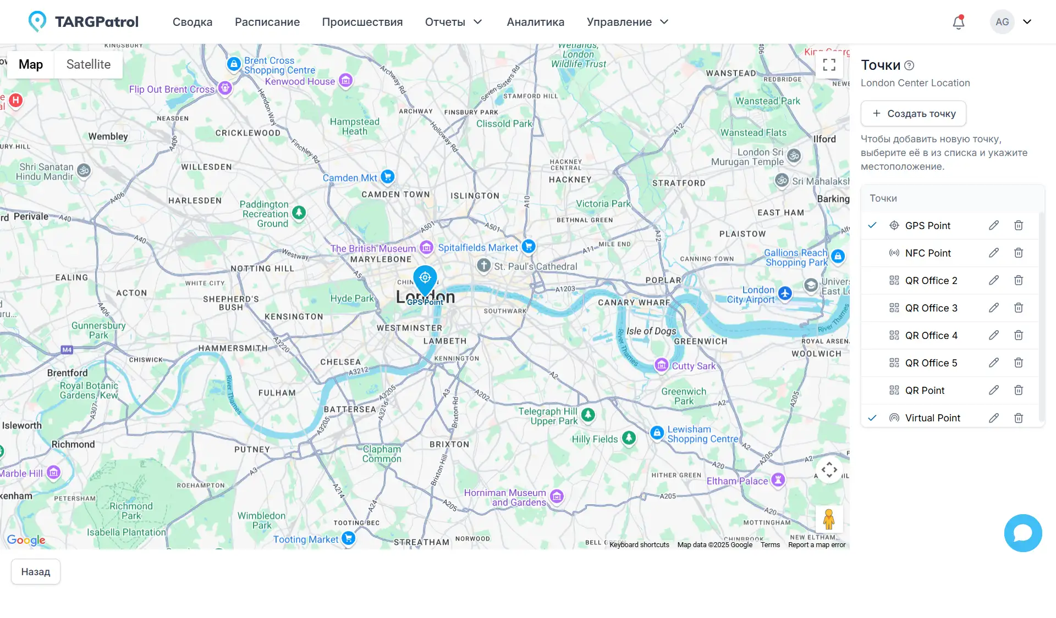This screenshot has height=618, width=1056.
Task: Expand the Отчеты dropdown menu
Action: coord(453,22)
